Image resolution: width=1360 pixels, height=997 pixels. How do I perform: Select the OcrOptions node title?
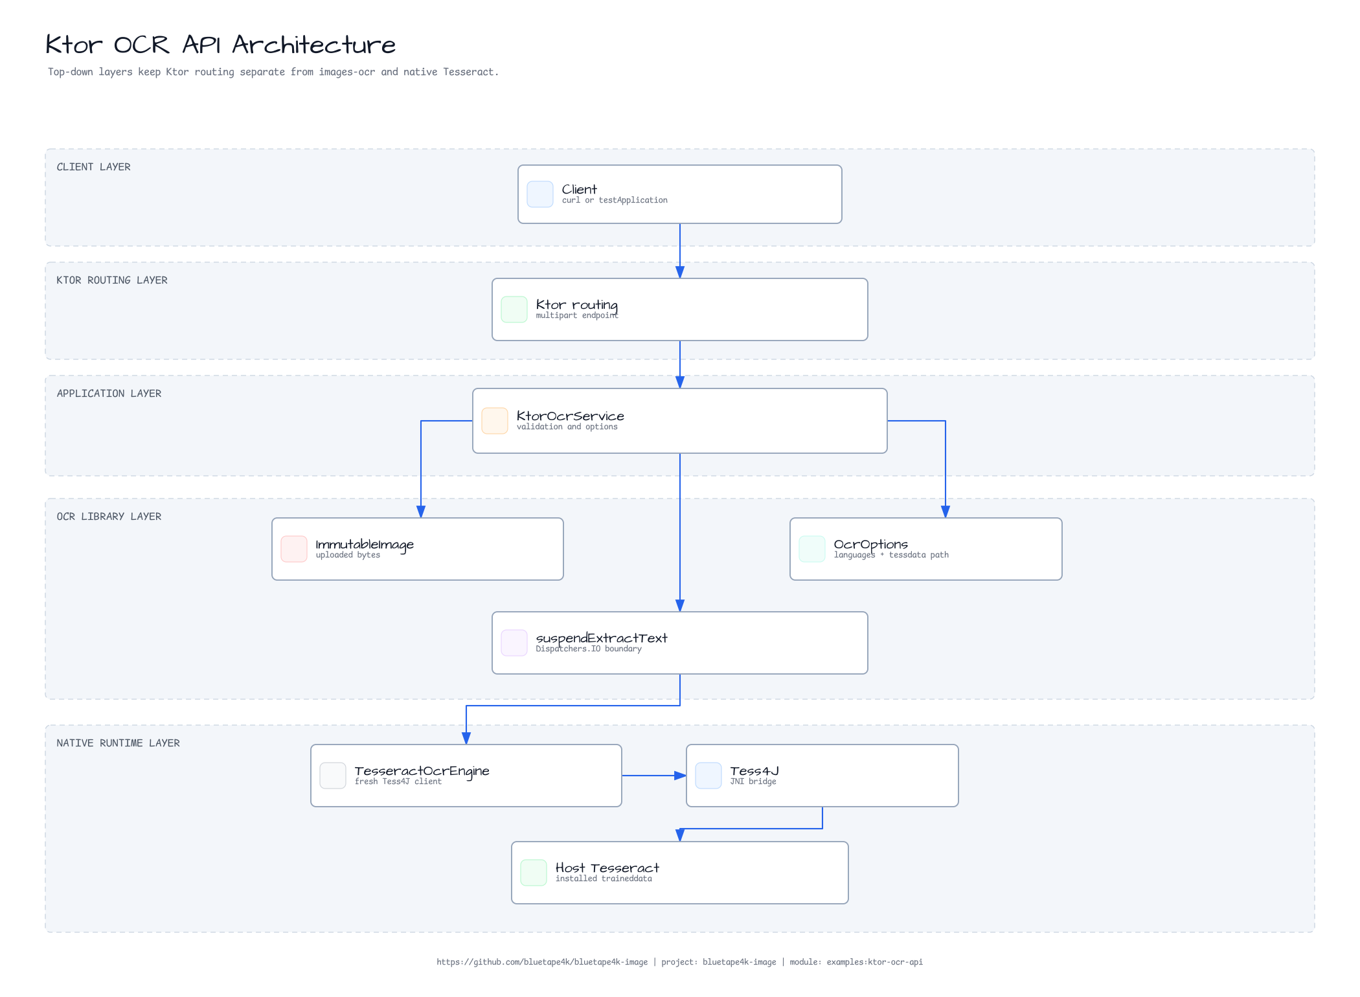(870, 544)
